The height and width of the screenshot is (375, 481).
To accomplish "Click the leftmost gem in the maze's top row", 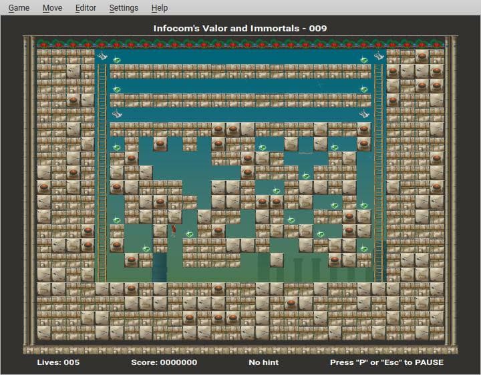I will (x=116, y=147).
